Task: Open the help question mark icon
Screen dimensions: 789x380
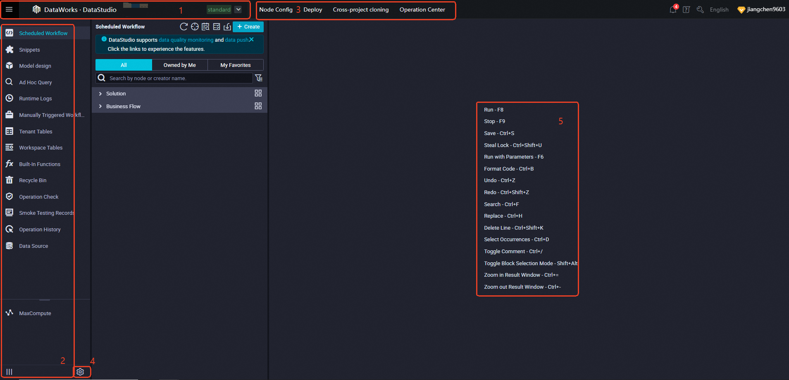Action: point(687,9)
